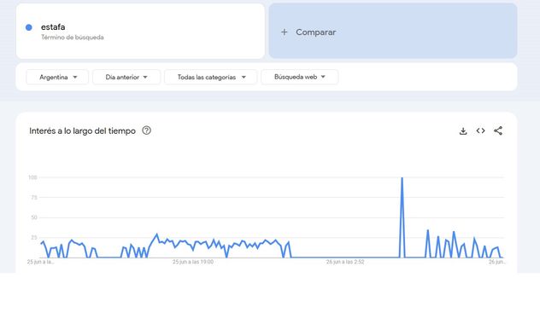Open help icon beside Interés a lo largo del tiempo
The width and height of the screenshot is (540, 330).
146,130
